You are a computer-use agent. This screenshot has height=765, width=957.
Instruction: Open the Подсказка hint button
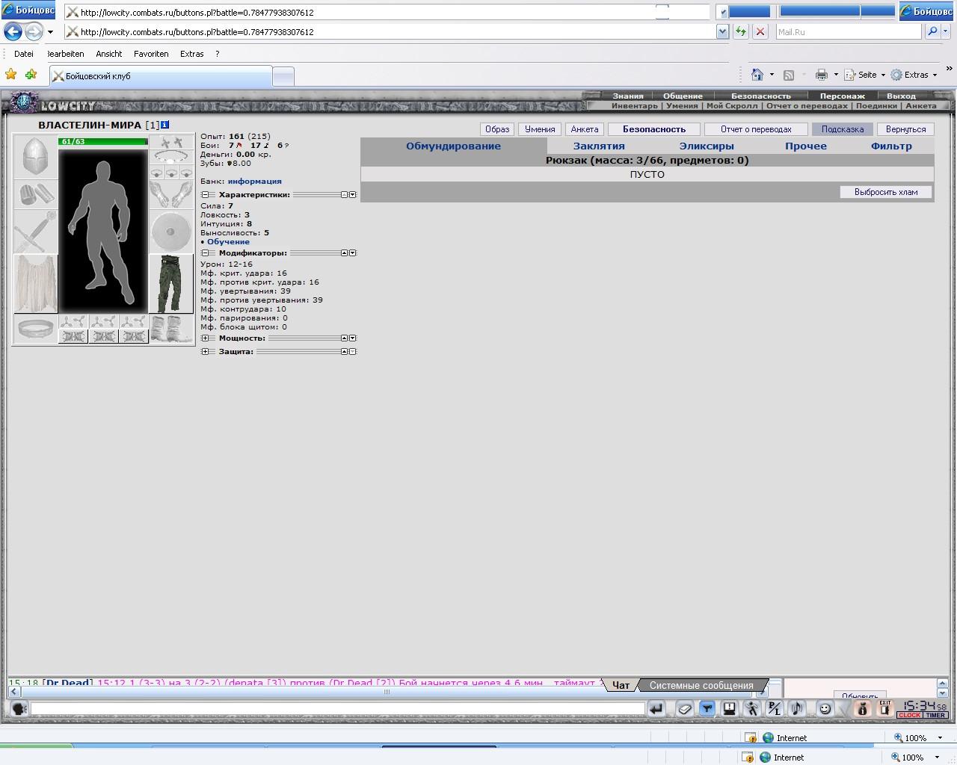[843, 129]
